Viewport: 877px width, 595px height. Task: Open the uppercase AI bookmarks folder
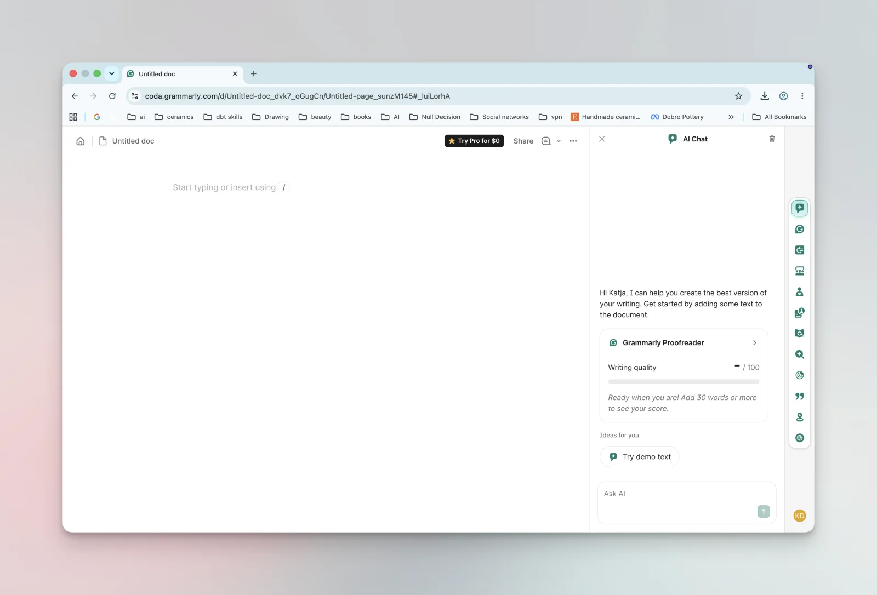coord(390,117)
